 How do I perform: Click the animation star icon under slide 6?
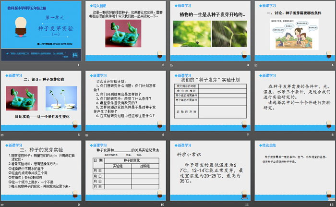pyautogui.click(x=87, y=135)
